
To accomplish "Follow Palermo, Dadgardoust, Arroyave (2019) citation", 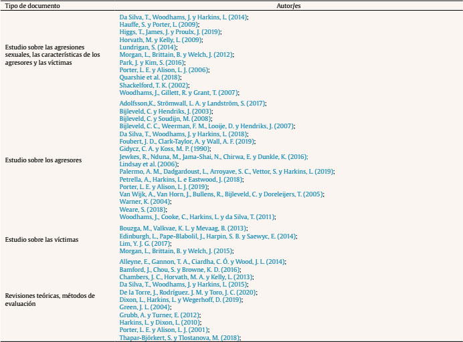I will (x=226, y=172).
